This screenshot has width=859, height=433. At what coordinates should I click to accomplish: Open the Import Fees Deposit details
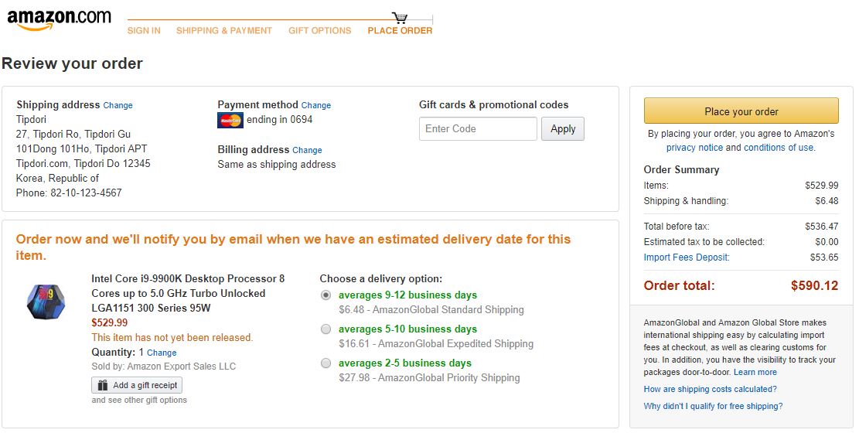[x=687, y=257]
